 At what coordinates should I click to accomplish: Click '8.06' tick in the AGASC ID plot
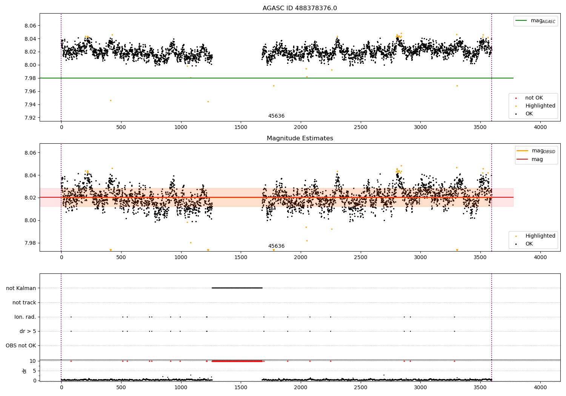coord(30,26)
